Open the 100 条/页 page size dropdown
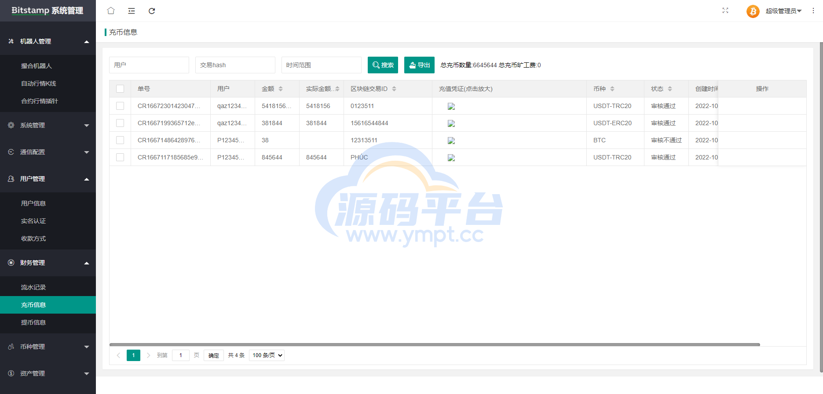 point(267,355)
